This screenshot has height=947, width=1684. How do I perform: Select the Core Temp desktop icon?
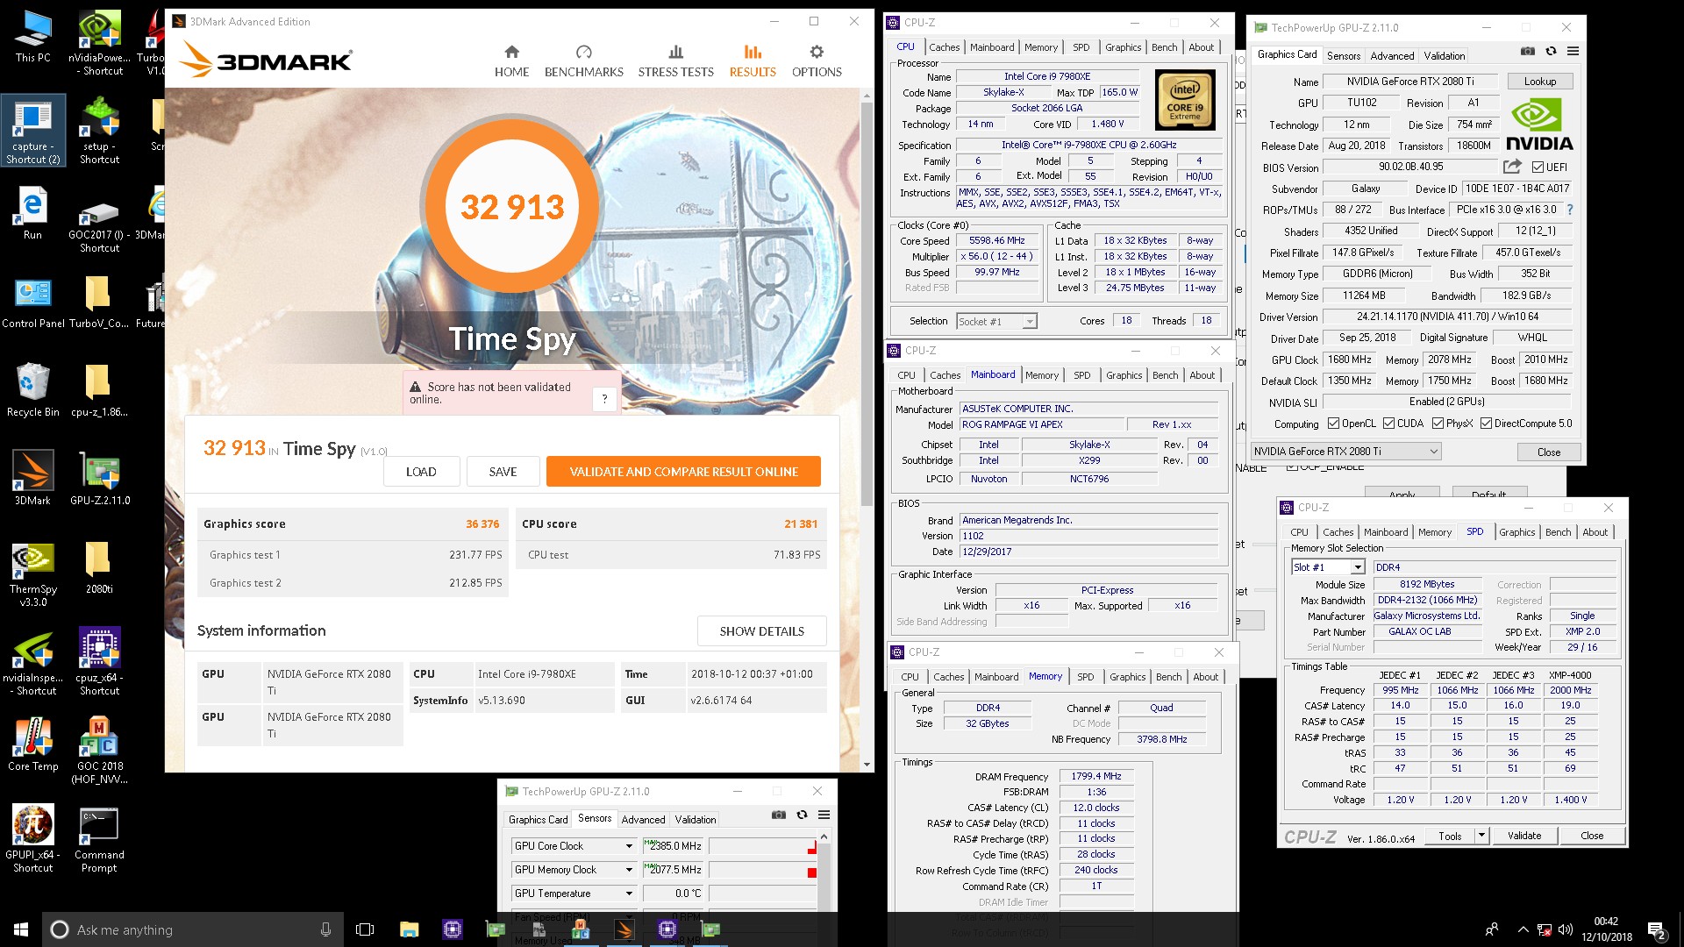coord(32,744)
